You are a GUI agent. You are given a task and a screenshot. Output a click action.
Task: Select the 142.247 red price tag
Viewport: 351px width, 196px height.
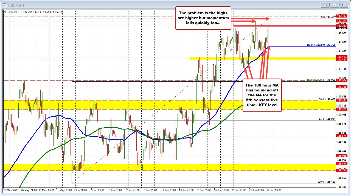(x=342, y=26)
